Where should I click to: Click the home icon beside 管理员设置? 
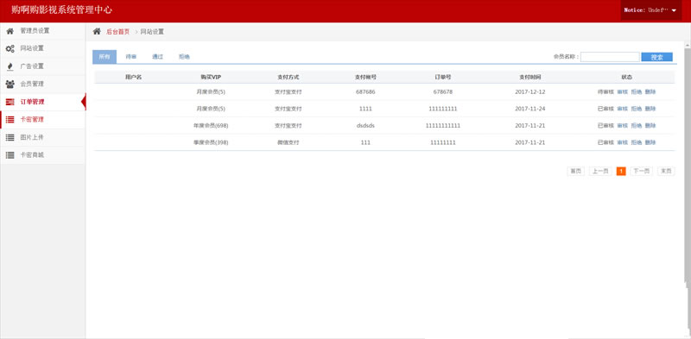click(10, 31)
